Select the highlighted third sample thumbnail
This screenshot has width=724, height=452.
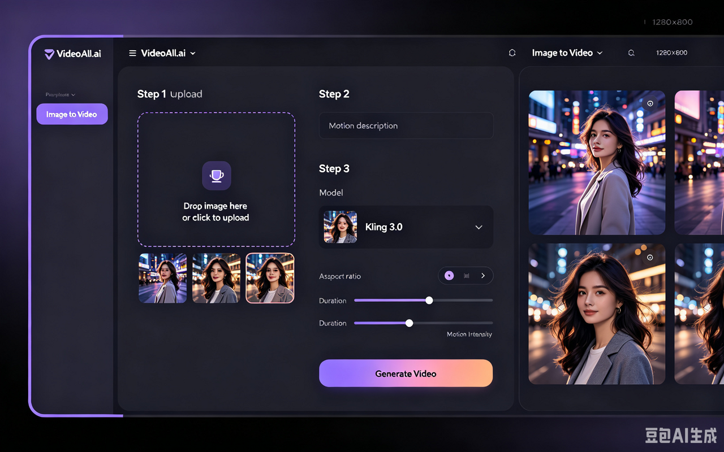click(270, 278)
